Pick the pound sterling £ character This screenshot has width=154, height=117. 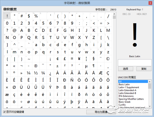pos(65,59)
